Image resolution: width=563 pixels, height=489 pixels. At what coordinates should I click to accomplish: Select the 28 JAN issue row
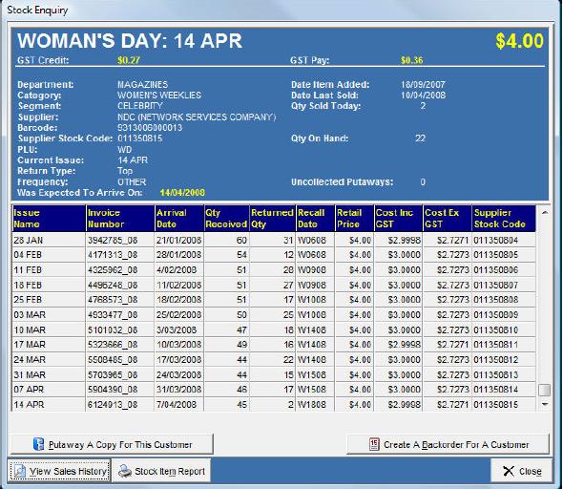[274, 240]
